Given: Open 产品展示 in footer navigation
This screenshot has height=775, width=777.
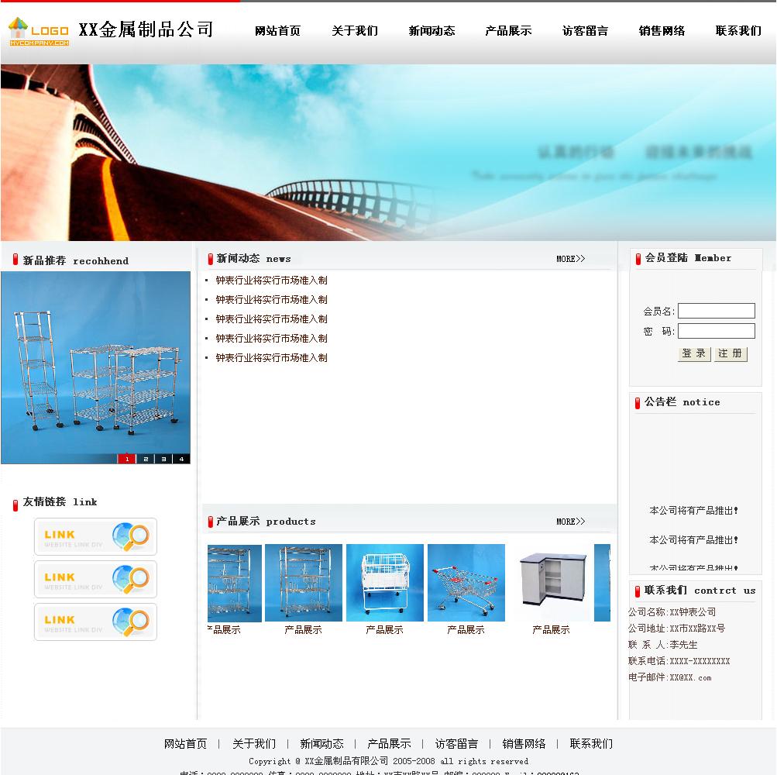Looking at the screenshot, I should (389, 744).
